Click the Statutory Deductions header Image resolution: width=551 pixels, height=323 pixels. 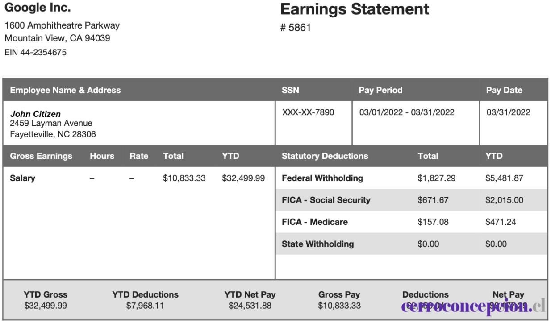tap(325, 156)
